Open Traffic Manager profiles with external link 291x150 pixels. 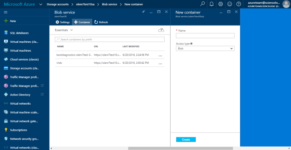click(24, 86)
